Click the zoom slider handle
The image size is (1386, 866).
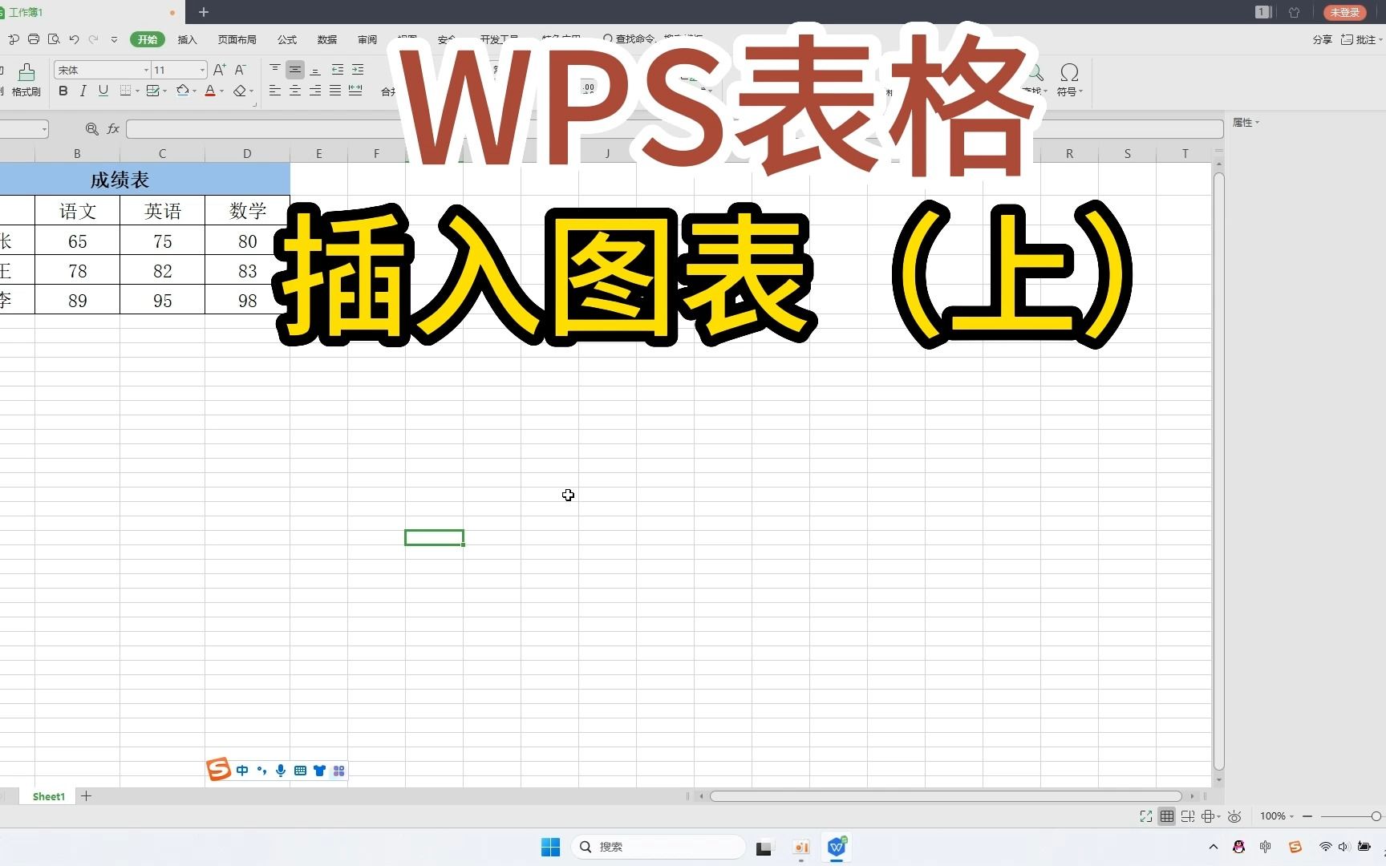1376,816
